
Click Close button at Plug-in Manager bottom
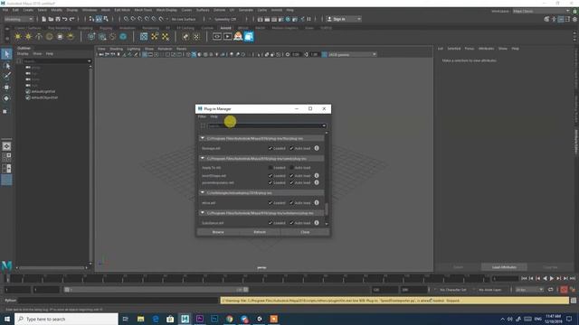pos(305,232)
